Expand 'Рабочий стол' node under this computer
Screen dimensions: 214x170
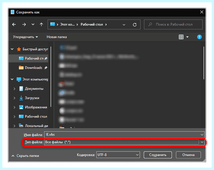(x=14, y=116)
